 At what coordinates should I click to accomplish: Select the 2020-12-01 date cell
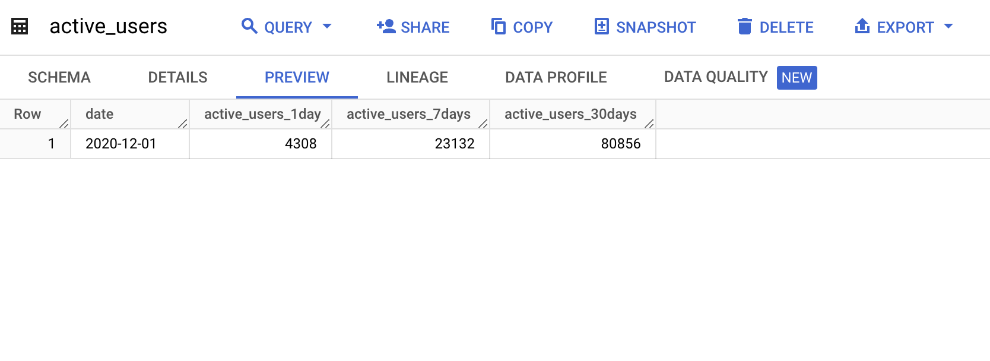tap(130, 144)
